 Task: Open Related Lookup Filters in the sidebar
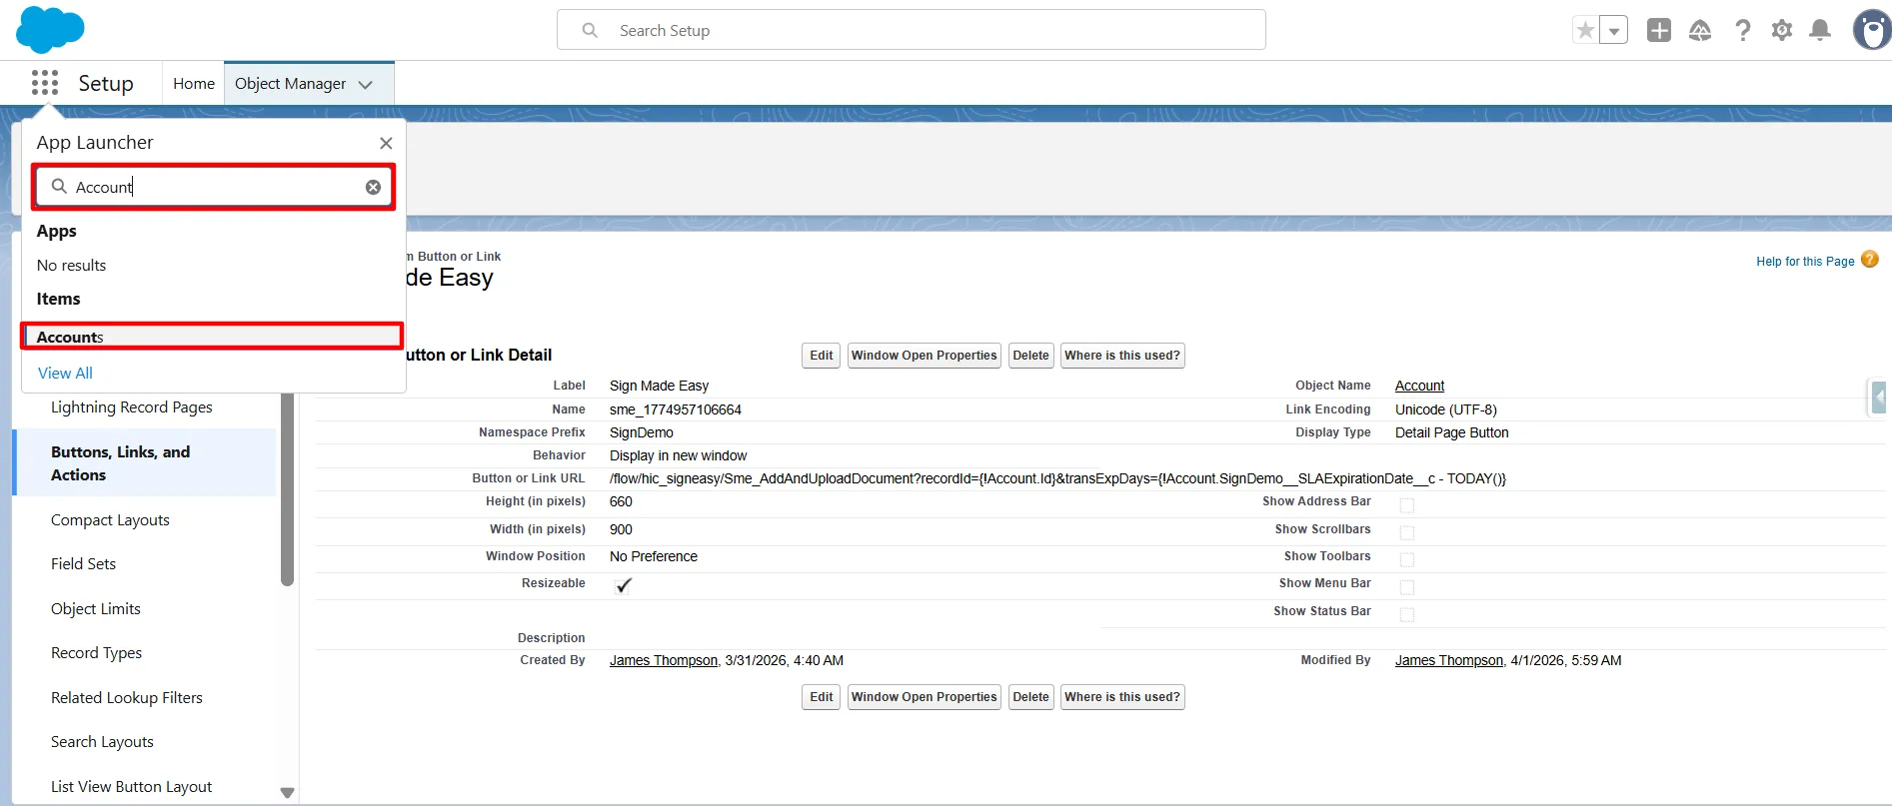coord(127,698)
